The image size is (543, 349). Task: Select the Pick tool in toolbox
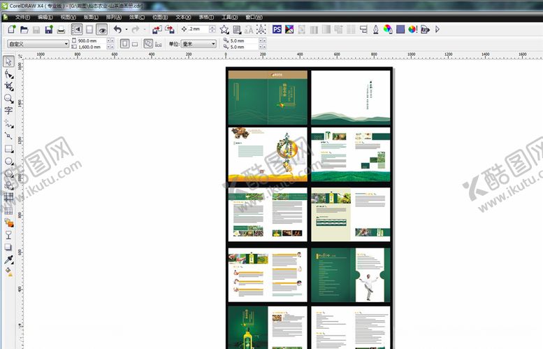[9, 62]
